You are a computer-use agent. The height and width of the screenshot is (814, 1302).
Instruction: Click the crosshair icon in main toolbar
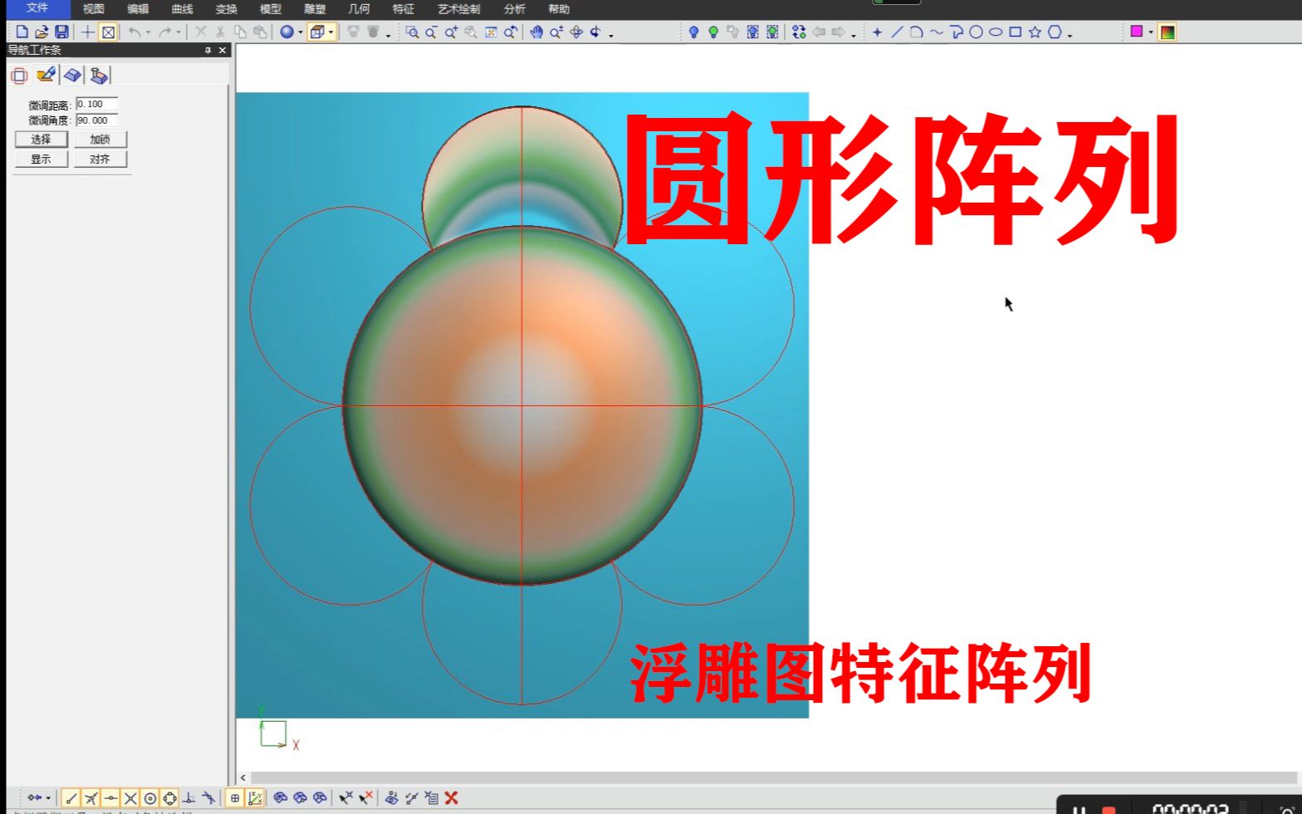click(x=87, y=32)
